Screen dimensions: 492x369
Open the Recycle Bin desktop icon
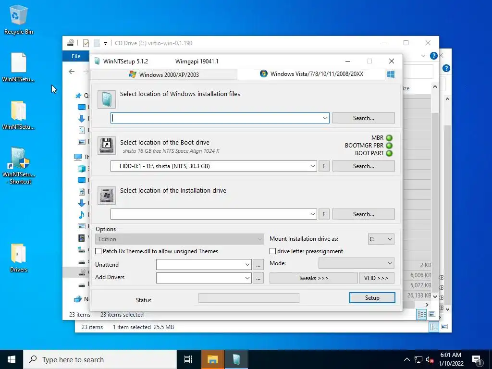click(x=19, y=19)
